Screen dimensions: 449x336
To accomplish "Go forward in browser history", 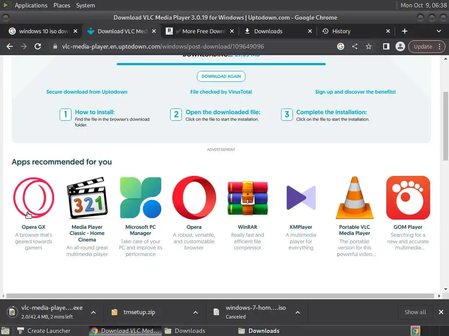I will (x=24, y=46).
